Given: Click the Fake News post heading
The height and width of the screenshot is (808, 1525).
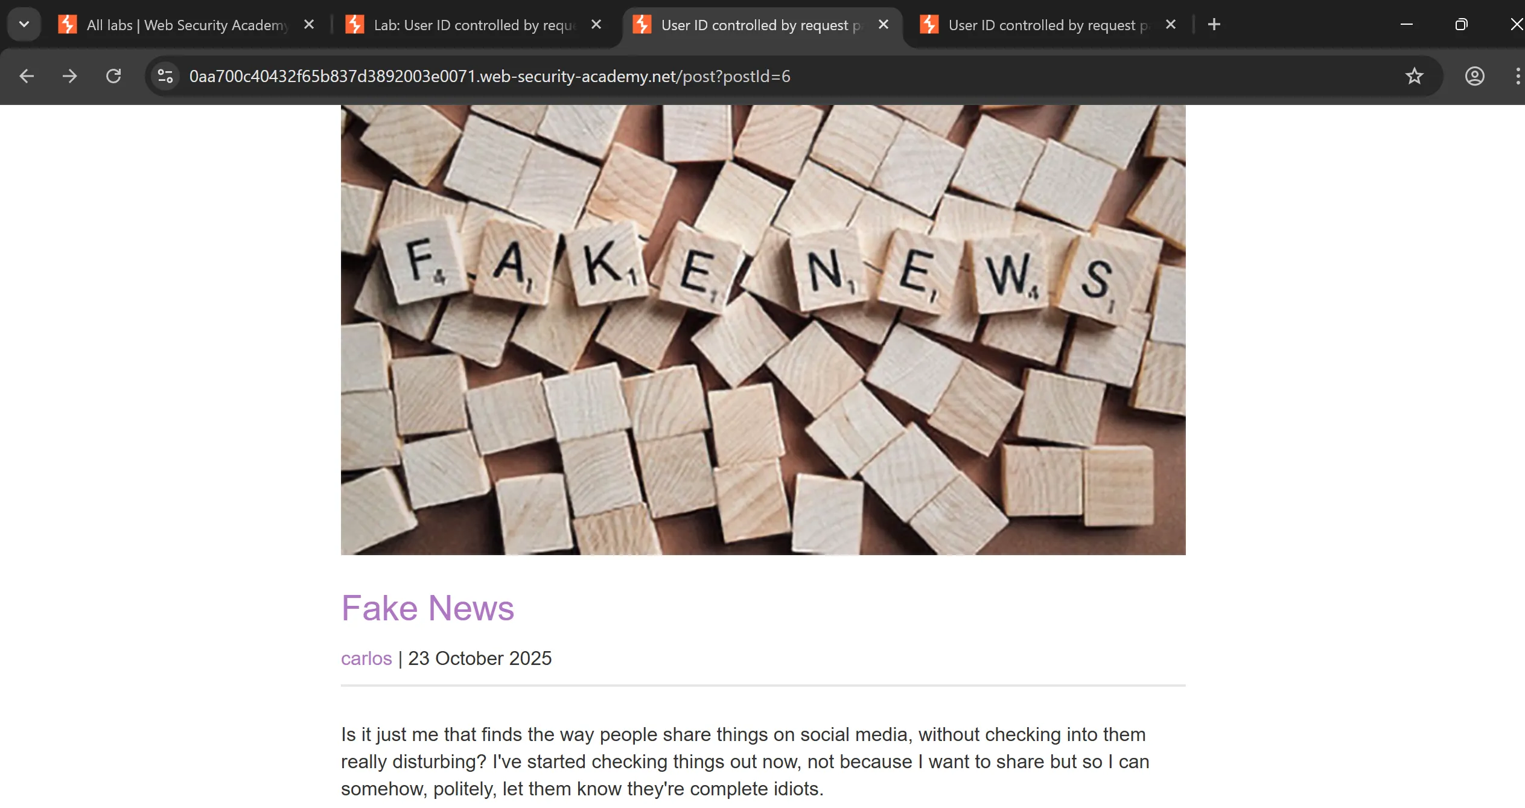Looking at the screenshot, I should pos(427,608).
